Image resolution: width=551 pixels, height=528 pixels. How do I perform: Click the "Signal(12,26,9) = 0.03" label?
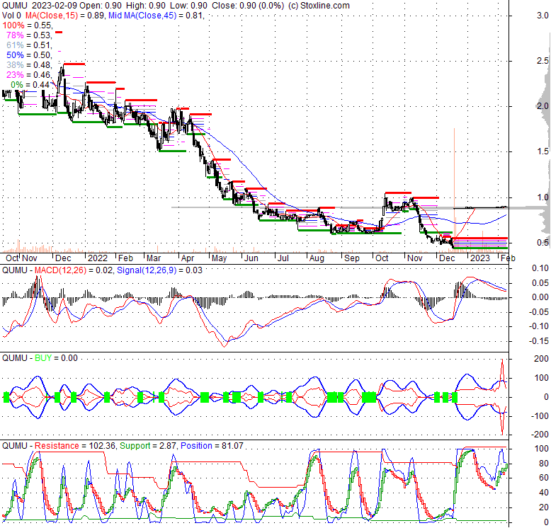point(159,270)
